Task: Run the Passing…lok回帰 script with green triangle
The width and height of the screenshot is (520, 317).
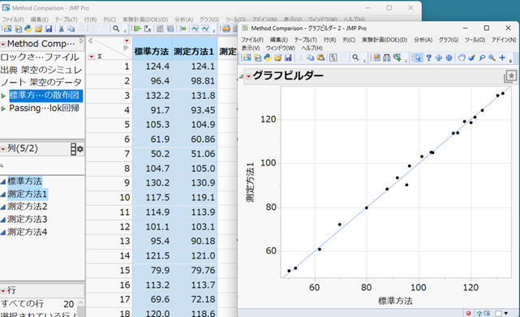Action: (x=3, y=109)
